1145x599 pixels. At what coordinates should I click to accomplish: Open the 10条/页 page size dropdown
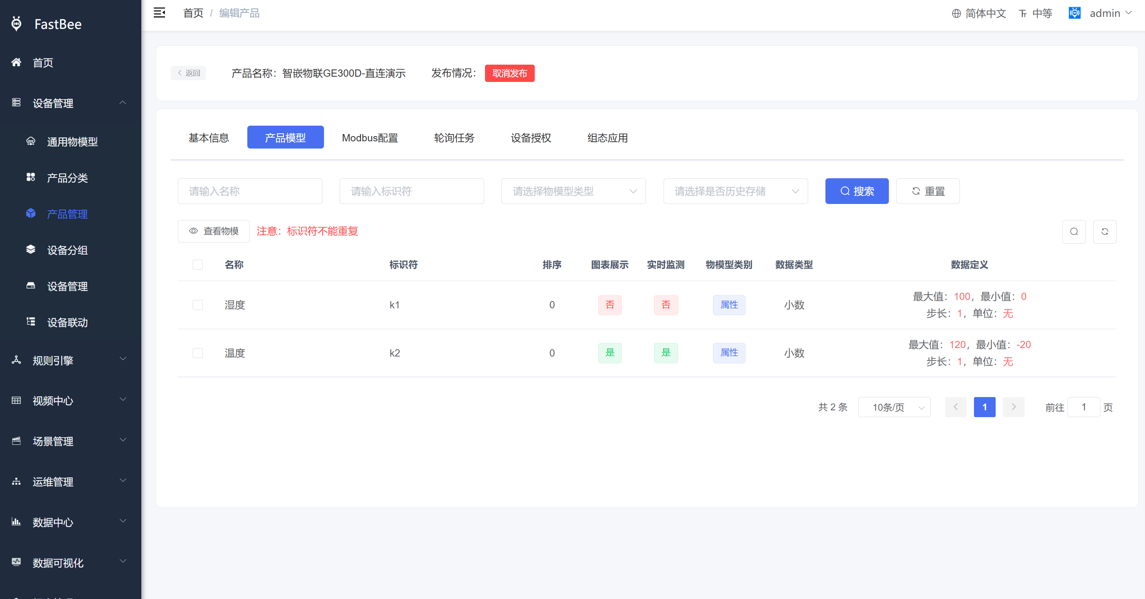click(894, 407)
